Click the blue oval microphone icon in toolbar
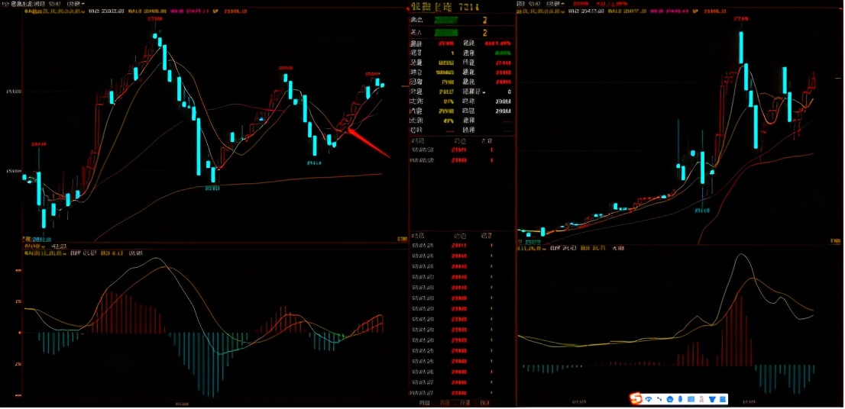Screen dimensions: 845x409 [680, 399]
